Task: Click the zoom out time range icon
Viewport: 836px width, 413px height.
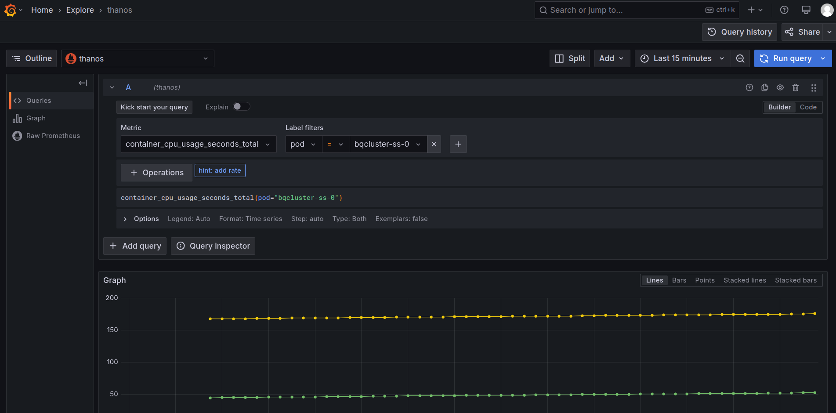Action: pyautogui.click(x=740, y=58)
